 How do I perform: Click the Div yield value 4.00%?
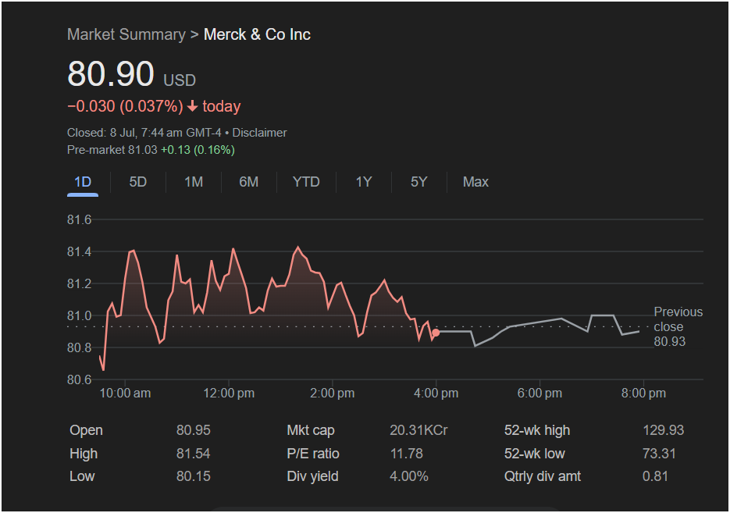point(409,476)
